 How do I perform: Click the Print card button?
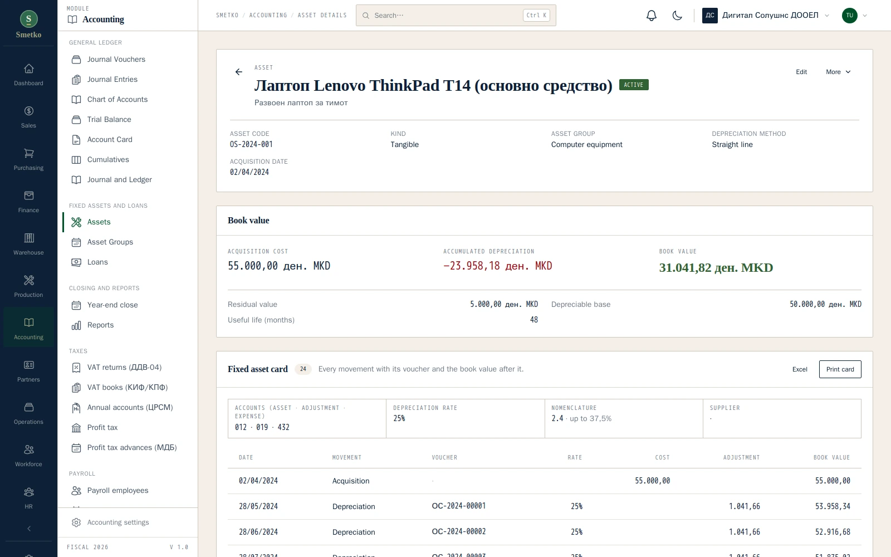[x=840, y=369]
